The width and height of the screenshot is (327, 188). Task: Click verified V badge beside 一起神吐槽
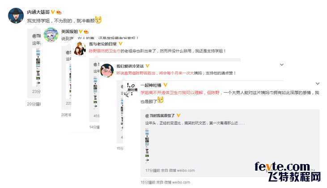166,85
